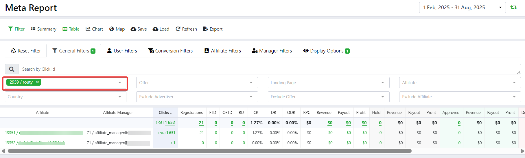525x158 pixels.
Task: Export the report data
Action: click(213, 29)
